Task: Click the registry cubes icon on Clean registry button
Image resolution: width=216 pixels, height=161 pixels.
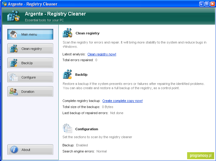Action: click(14, 48)
